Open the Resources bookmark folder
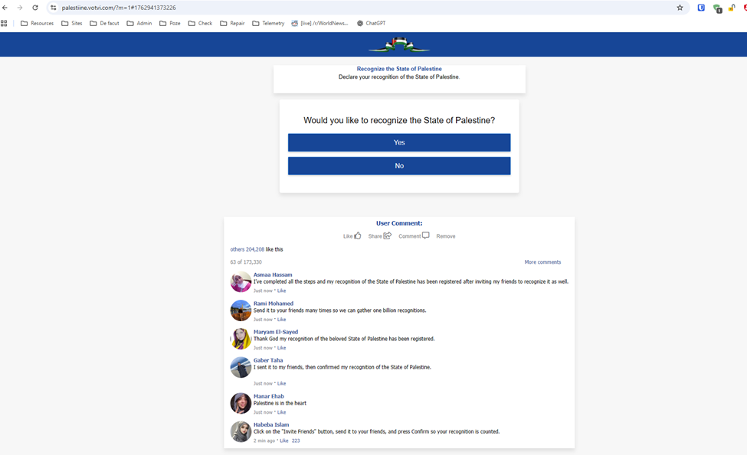Screen dimensions: 747x455 [x=37, y=24]
